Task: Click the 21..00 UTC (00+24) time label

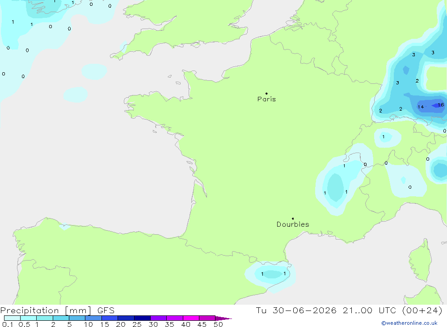Action: (x=392, y=310)
